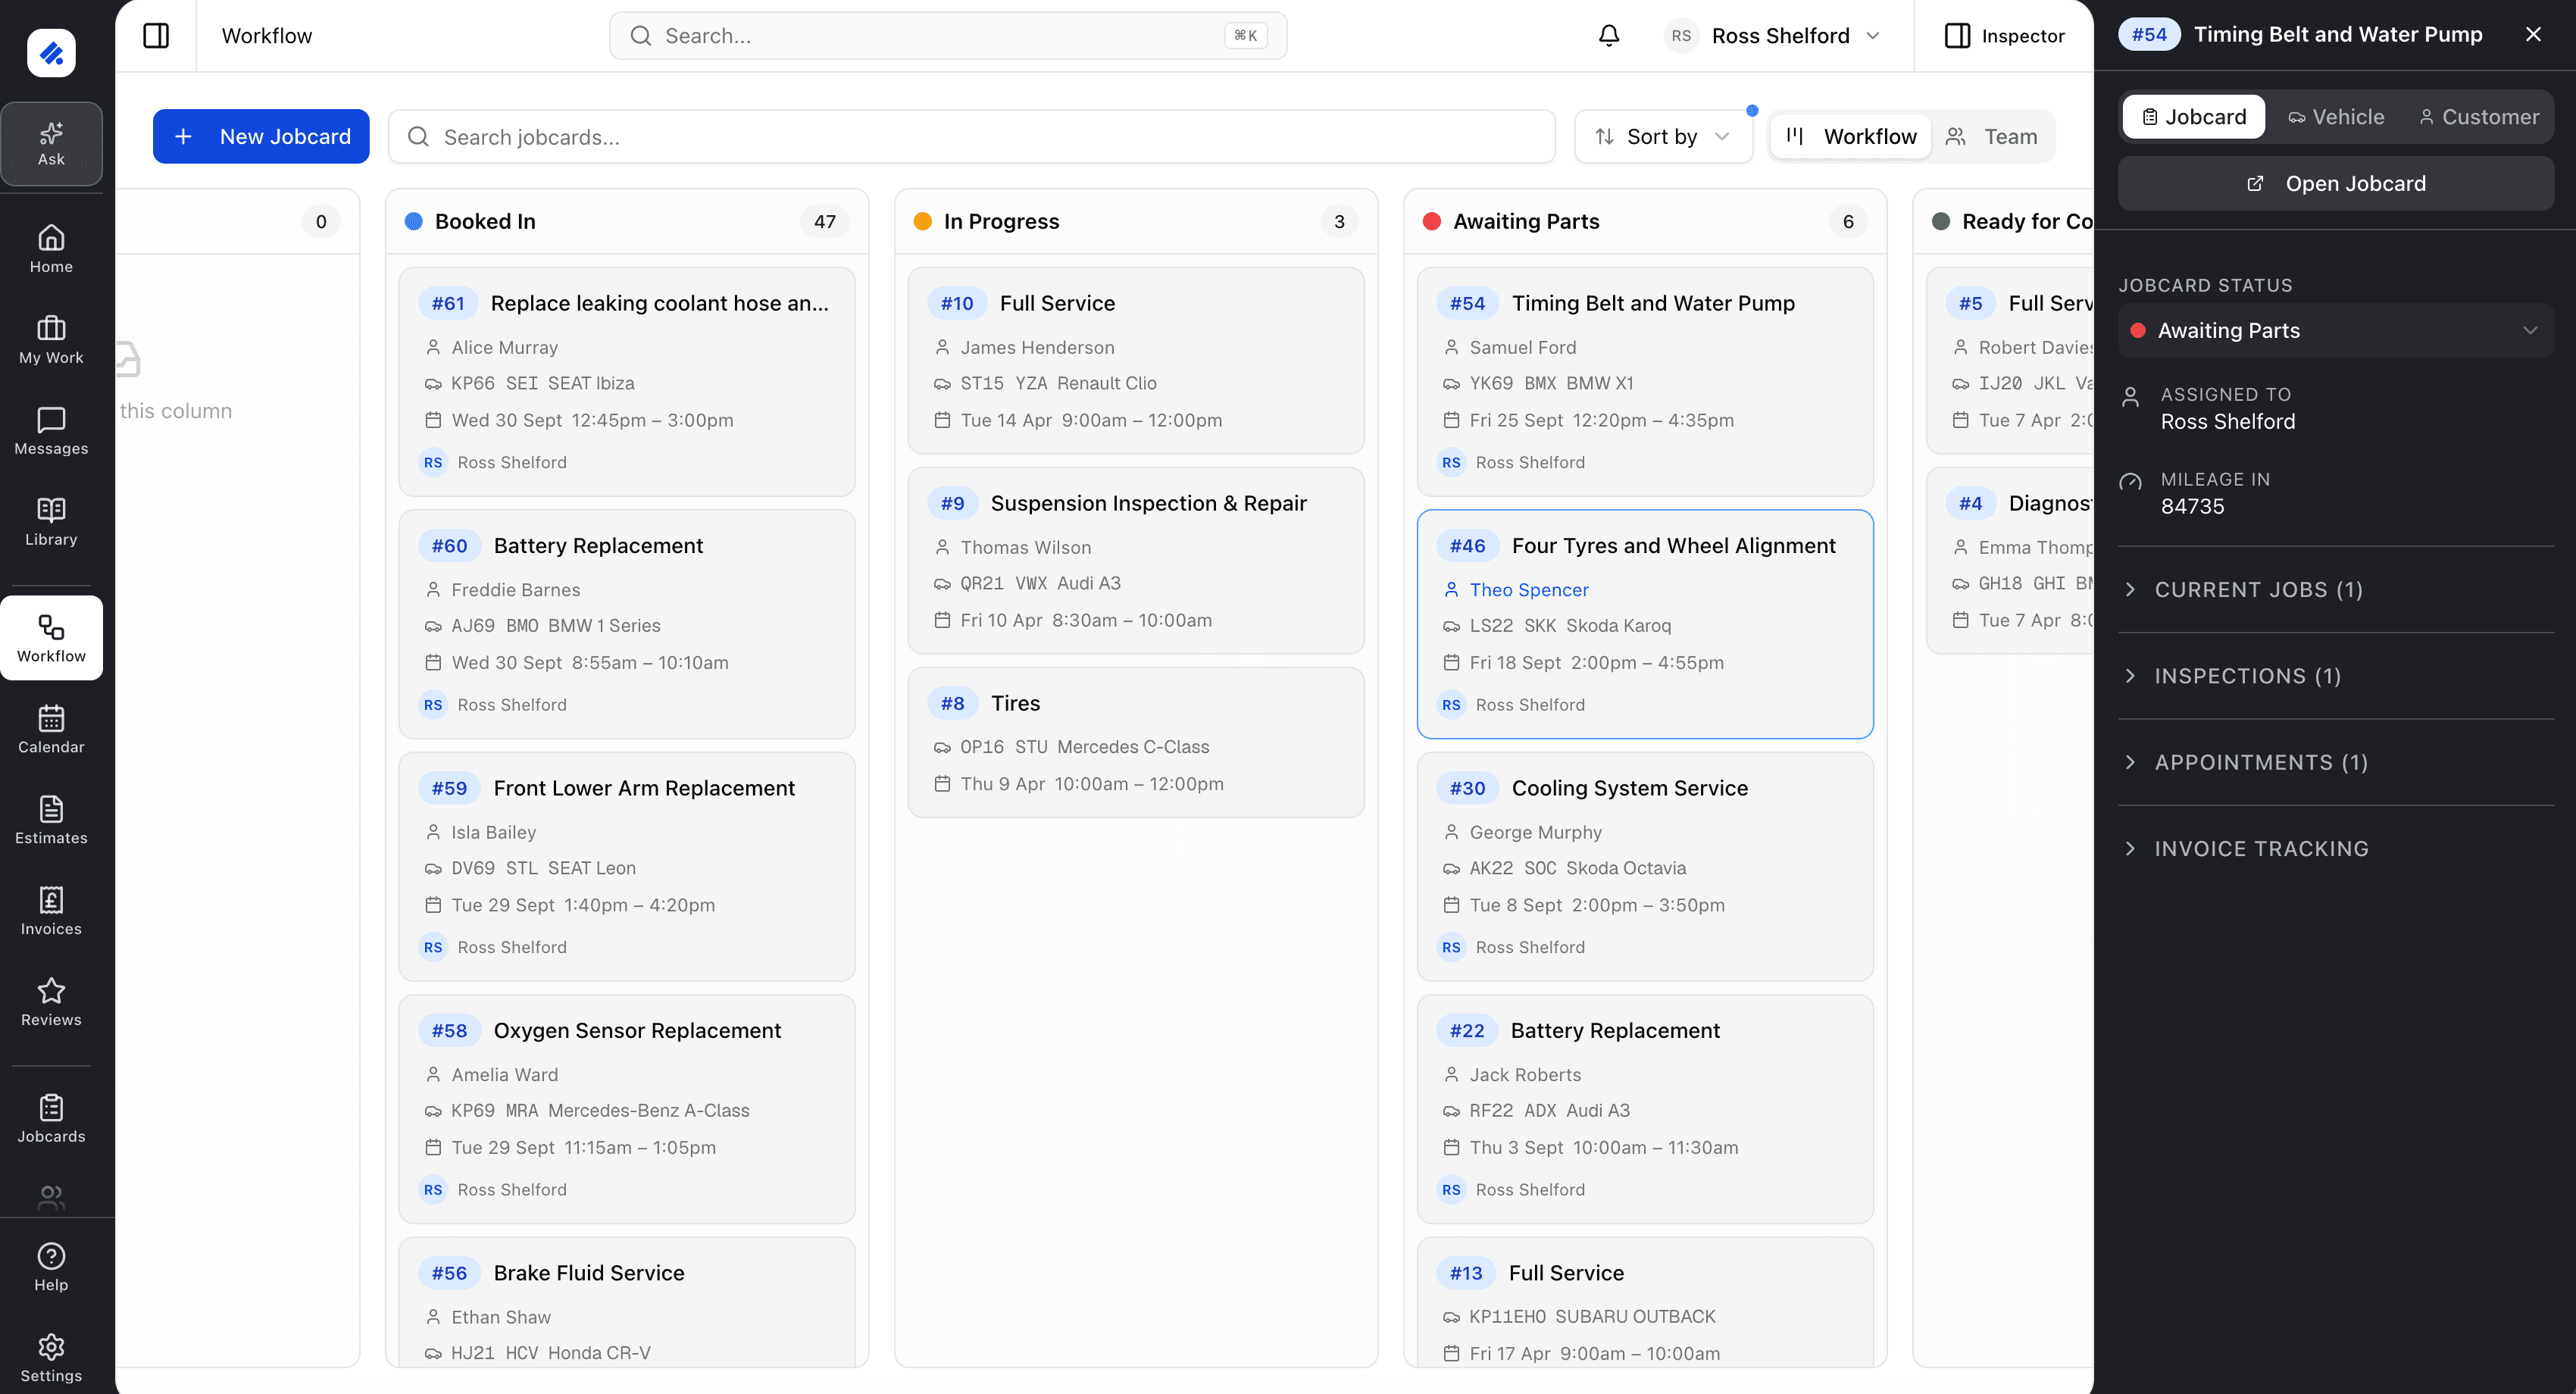Open the Estimates section

[x=51, y=821]
